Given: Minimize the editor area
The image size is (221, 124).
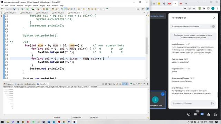Looking at the screenshot, I should click(x=144, y=12).
